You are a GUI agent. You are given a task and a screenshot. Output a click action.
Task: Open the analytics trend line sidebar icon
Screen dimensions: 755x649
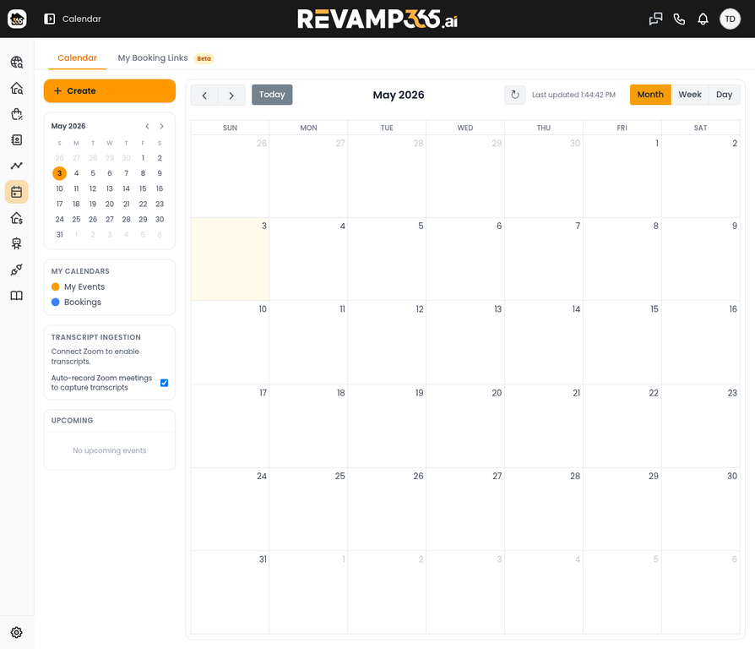coord(17,166)
